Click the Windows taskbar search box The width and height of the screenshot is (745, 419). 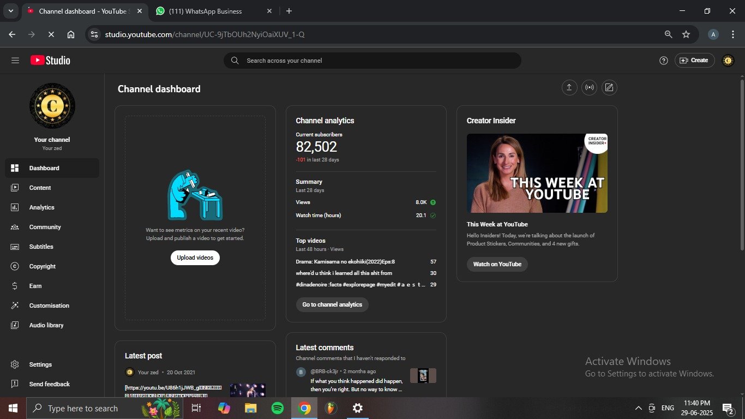(x=106, y=408)
